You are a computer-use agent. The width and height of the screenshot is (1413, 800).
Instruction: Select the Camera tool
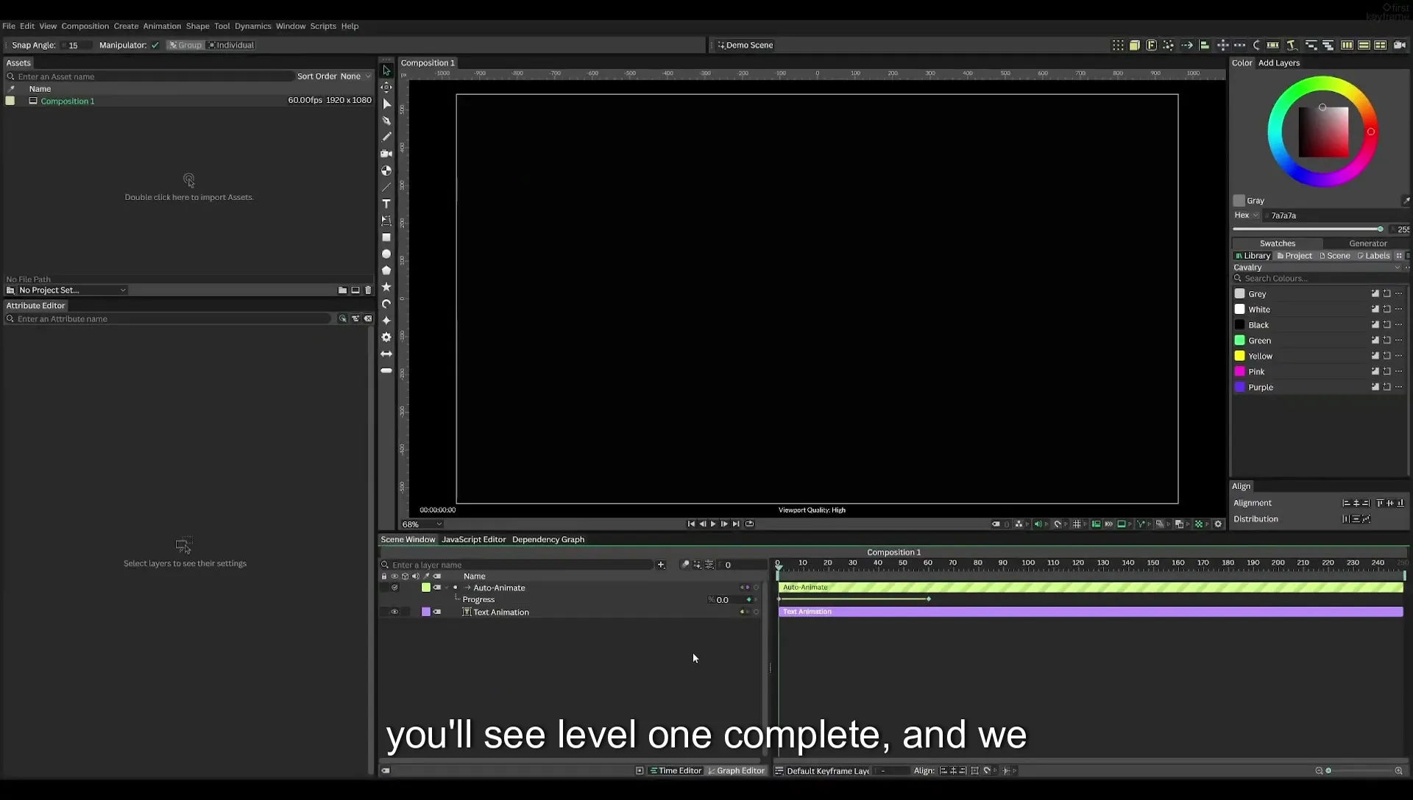(386, 154)
